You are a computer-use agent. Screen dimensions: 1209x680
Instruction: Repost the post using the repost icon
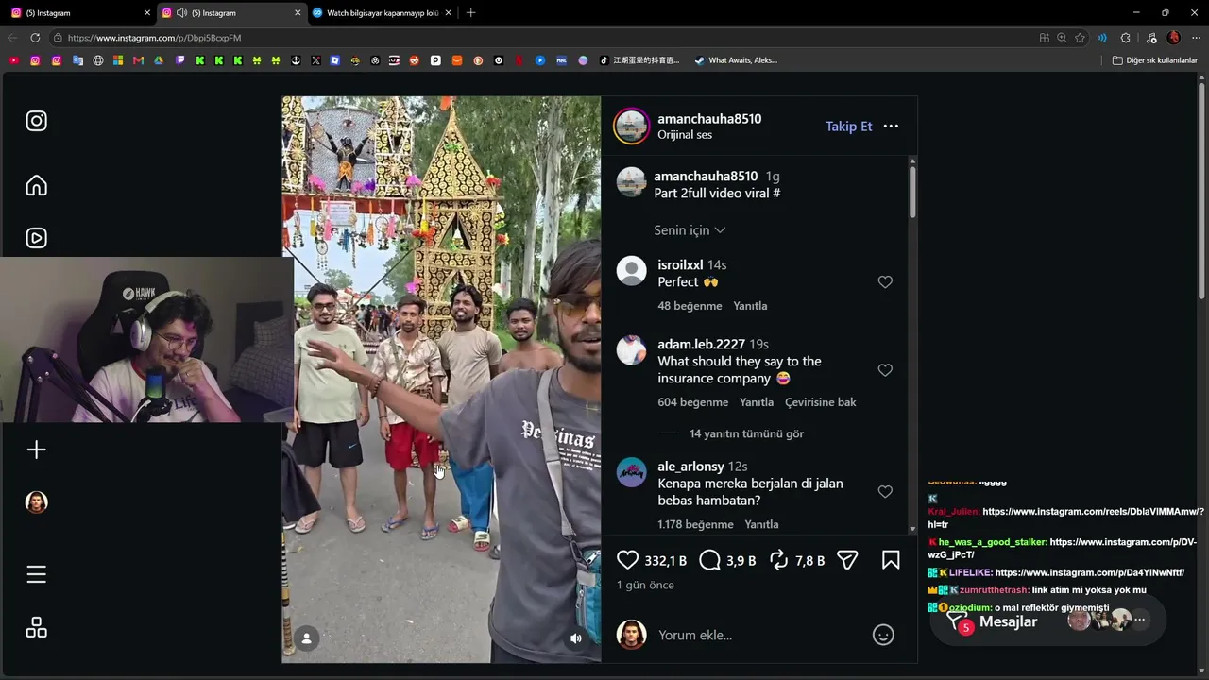pos(779,560)
